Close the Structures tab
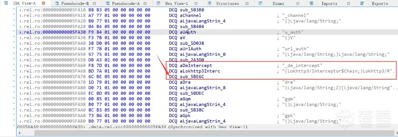The height and width of the screenshot is (137, 398). pyautogui.click(x=247, y=3)
